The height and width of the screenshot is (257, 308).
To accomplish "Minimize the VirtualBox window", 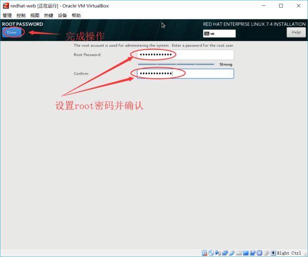I will click(263, 6).
